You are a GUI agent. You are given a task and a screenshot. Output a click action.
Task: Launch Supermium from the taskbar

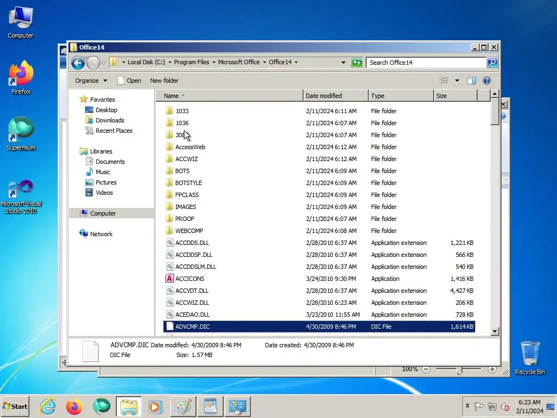(101, 406)
